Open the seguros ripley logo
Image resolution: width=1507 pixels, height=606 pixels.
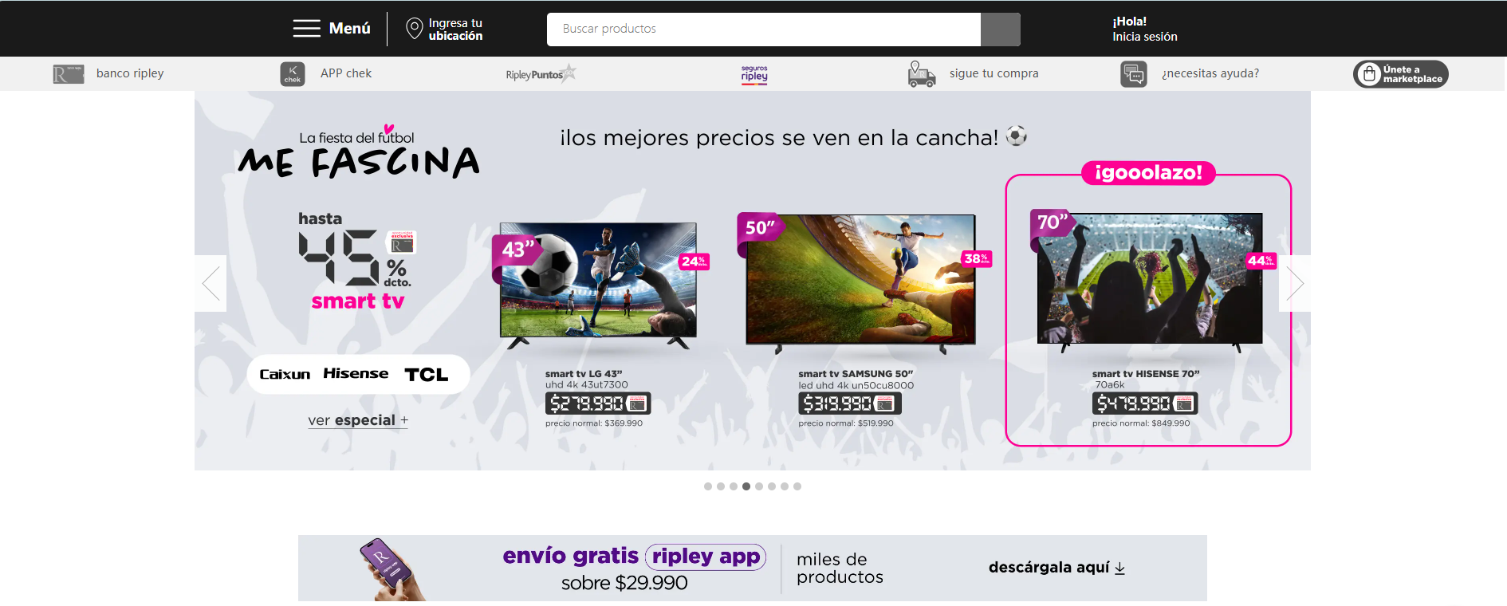point(754,74)
